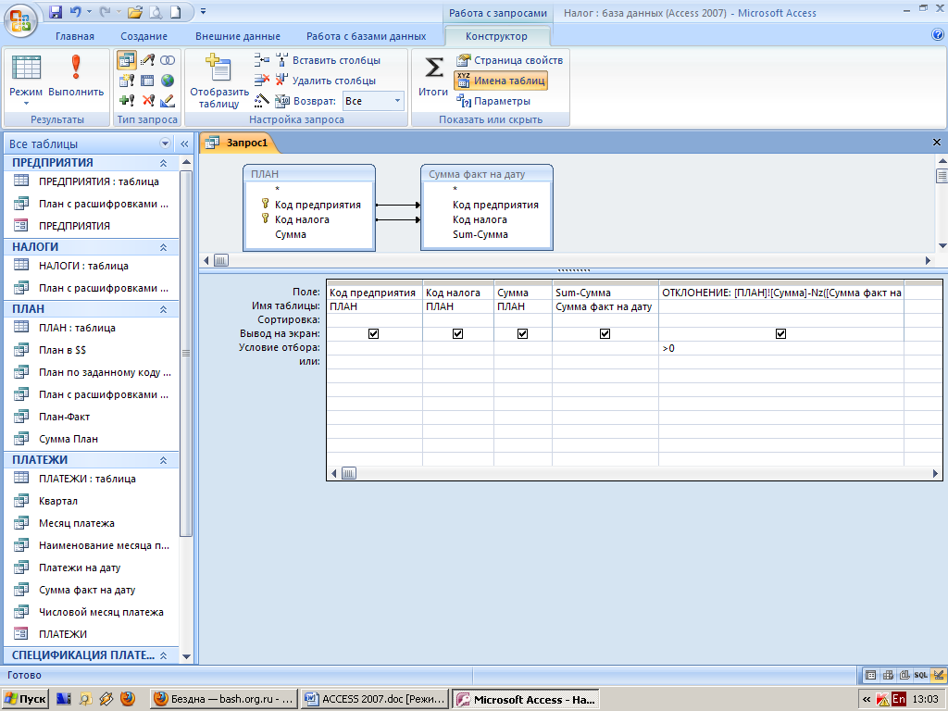
Task: Click Print Preview icon in Quick Access
Action: [x=155, y=11]
